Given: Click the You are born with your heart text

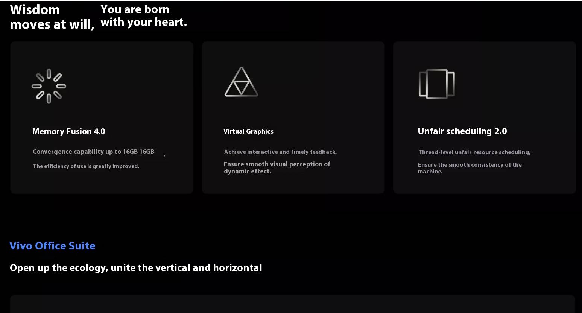Looking at the screenshot, I should [144, 16].
